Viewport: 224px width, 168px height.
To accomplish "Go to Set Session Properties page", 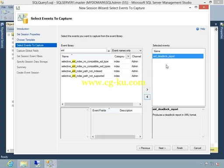I will (28, 34).
